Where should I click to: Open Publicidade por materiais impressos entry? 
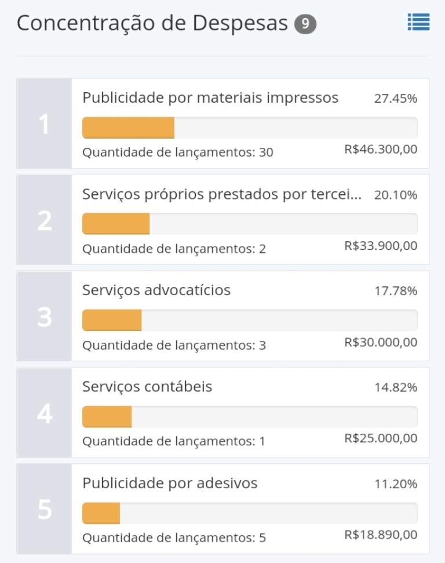click(x=210, y=97)
